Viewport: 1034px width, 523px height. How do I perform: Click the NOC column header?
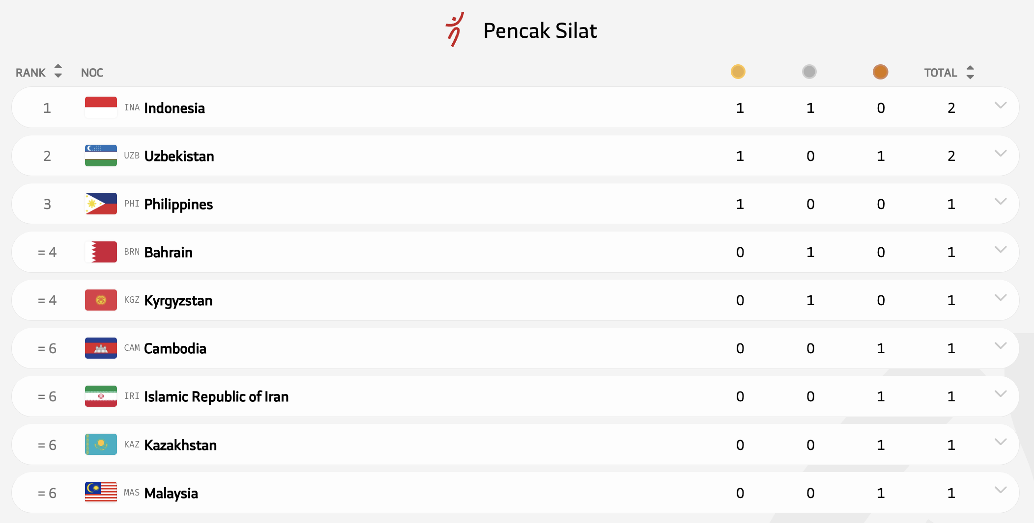click(92, 73)
